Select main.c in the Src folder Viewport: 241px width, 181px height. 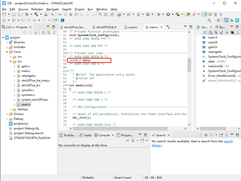tap(26, 71)
